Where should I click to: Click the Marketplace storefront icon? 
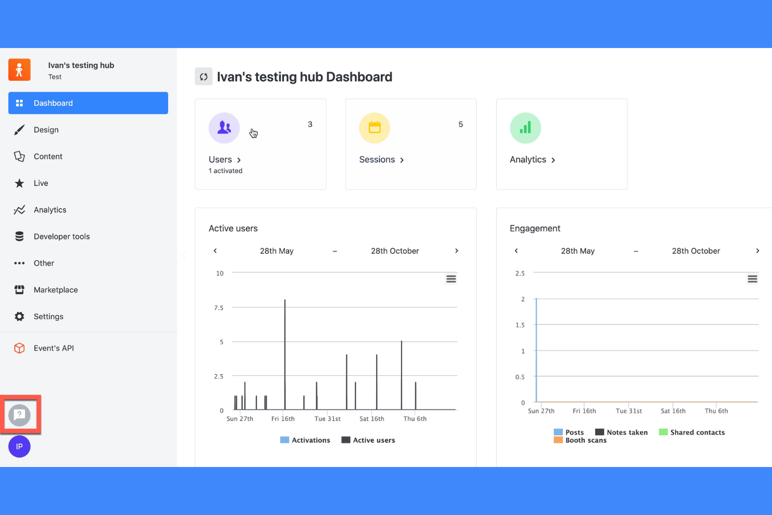pyautogui.click(x=19, y=290)
